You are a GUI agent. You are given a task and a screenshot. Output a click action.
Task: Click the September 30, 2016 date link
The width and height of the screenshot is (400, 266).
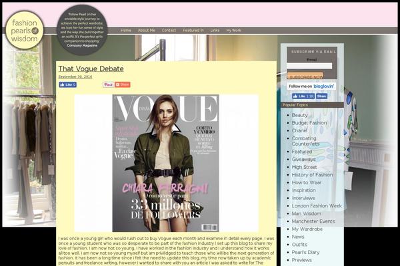tap(75, 76)
